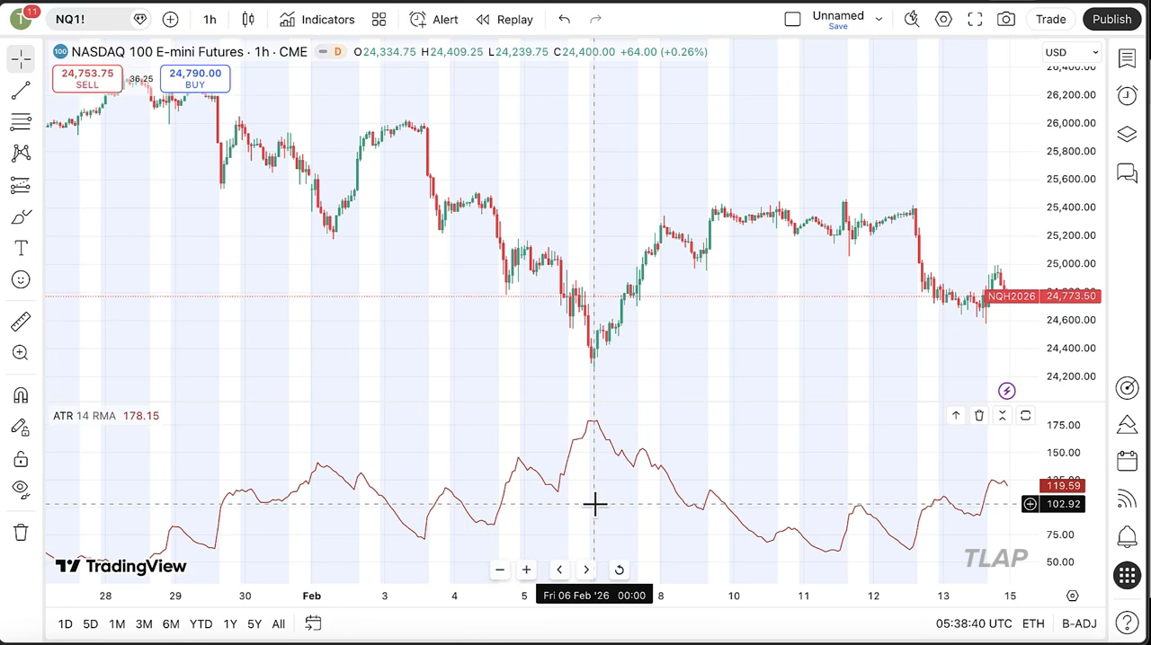Image resolution: width=1151 pixels, height=645 pixels.
Task: Select the layout setup square
Action: 792,19
